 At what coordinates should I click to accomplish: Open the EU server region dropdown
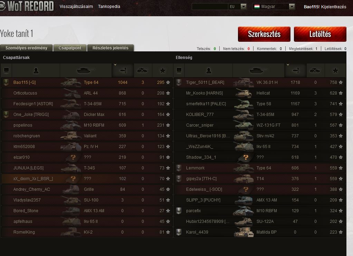(244, 7)
